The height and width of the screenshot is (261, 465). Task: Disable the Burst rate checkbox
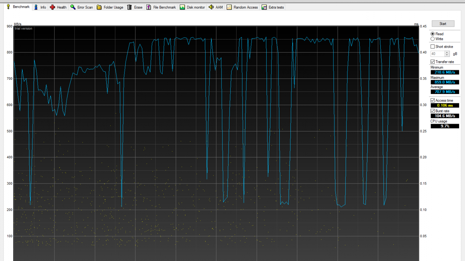click(432, 111)
